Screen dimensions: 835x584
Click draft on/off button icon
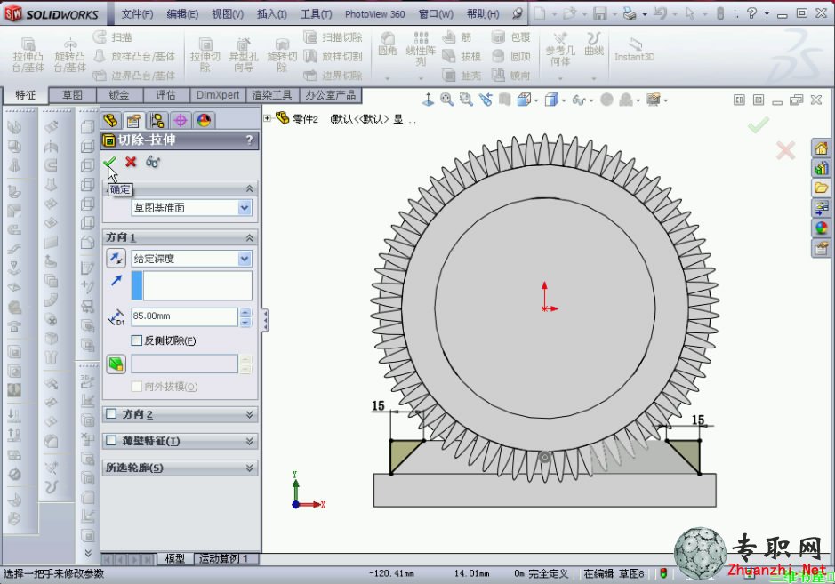coord(116,364)
